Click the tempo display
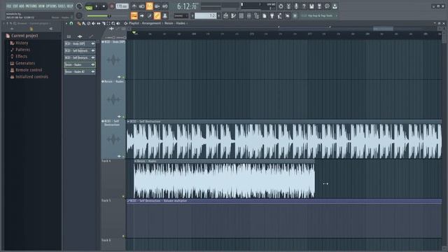448x252 pixels. pos(122,6)
